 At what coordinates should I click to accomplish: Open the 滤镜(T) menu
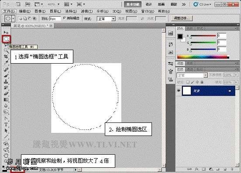point(87,11)
